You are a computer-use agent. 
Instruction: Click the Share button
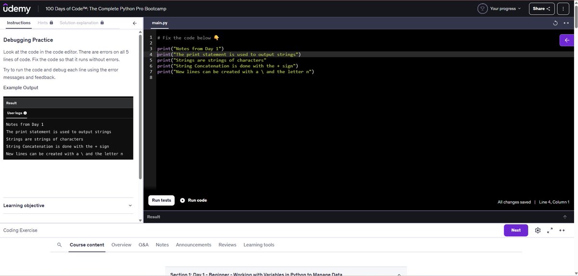click(541, 9)
